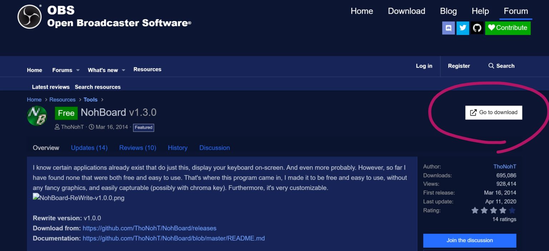Open the NohBoard GitHub releases link
The width and height of the screenshot is (549, 251).
149,228
